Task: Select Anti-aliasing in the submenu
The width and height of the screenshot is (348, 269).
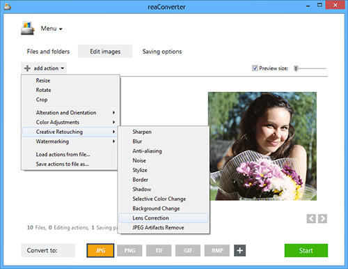Action: (x=164, y=151)
